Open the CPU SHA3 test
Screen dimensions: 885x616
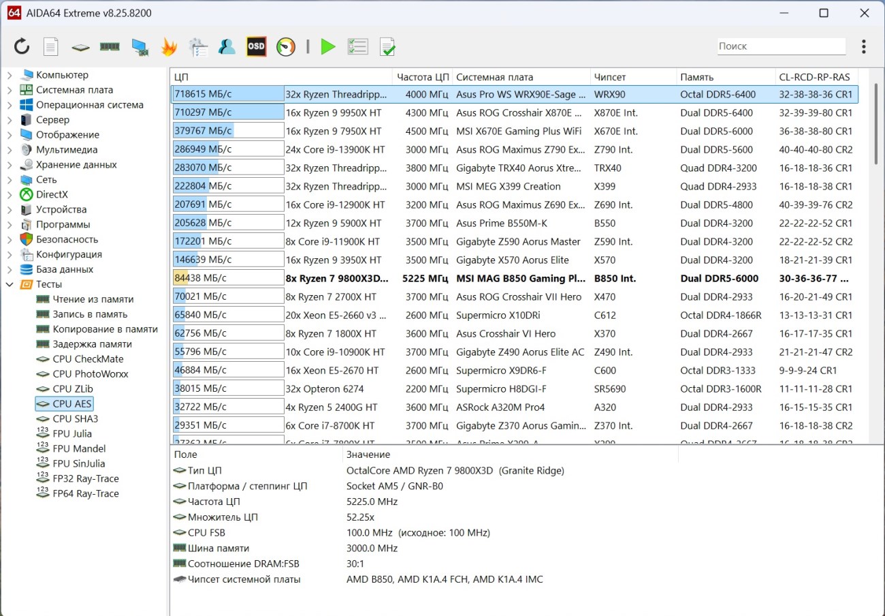pyautogui.click(x=76, y=419)
